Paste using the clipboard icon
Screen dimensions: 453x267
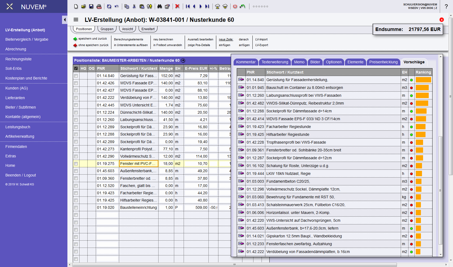(142, 6)
